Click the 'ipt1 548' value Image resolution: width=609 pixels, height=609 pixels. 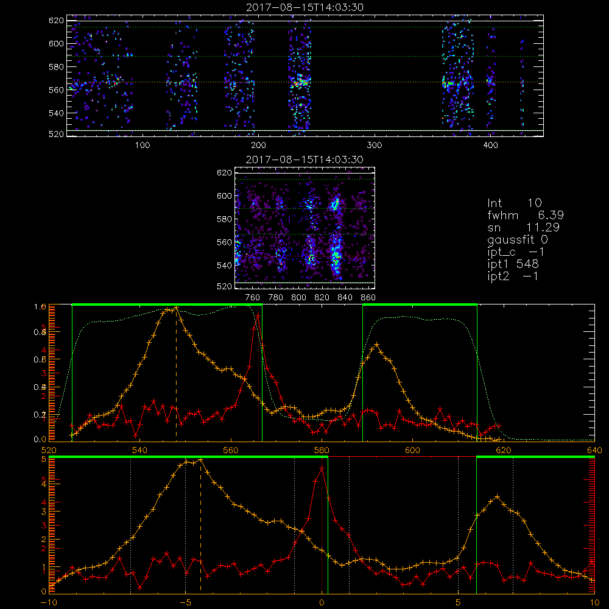513,264
